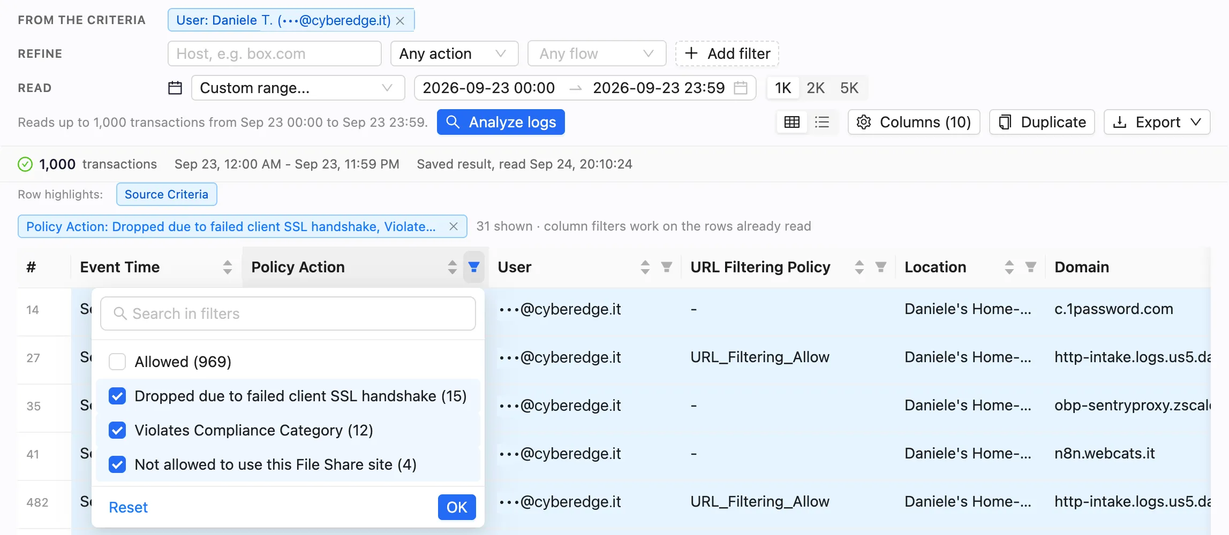Expand the Custom range dropdown
Screen dimensions: 1229x535
[x=298, y=88]
